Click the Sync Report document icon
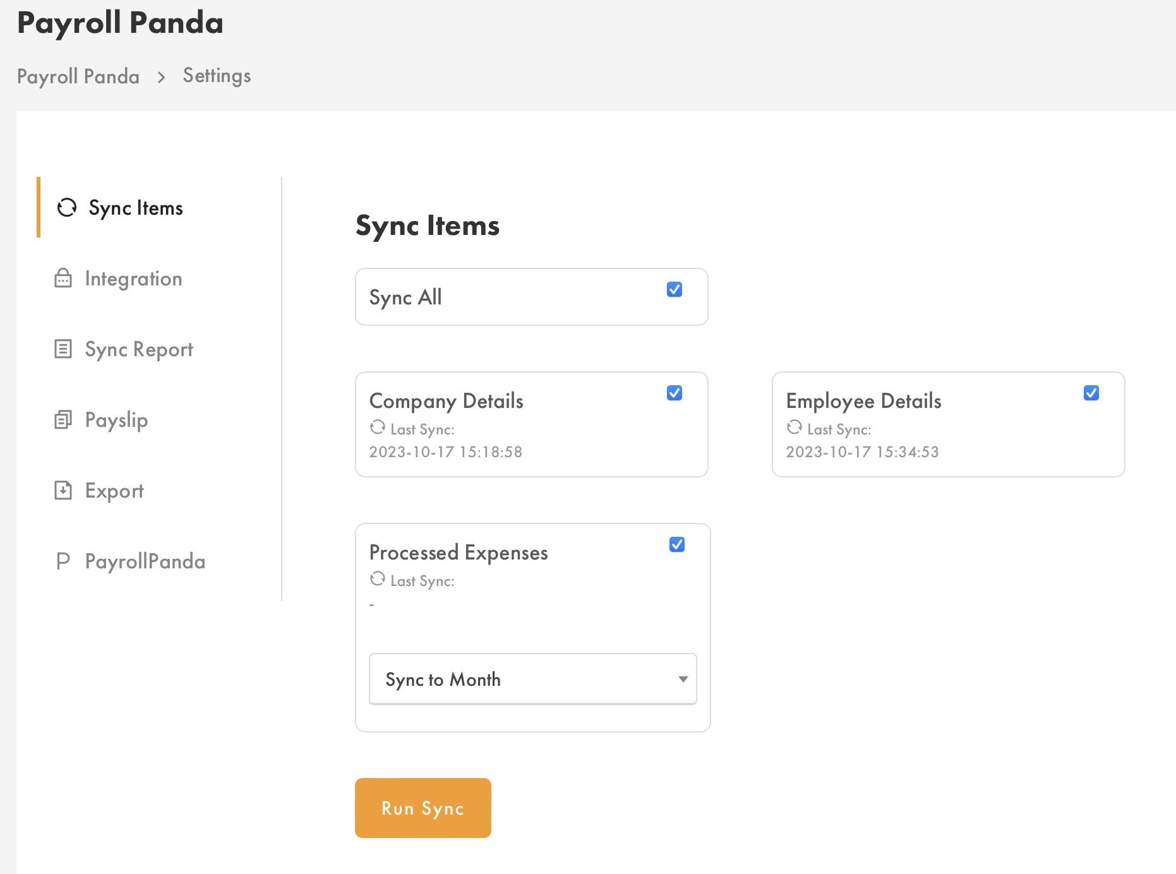The width and height of the screenshot is (1176, 874). [x=63, y=349]
